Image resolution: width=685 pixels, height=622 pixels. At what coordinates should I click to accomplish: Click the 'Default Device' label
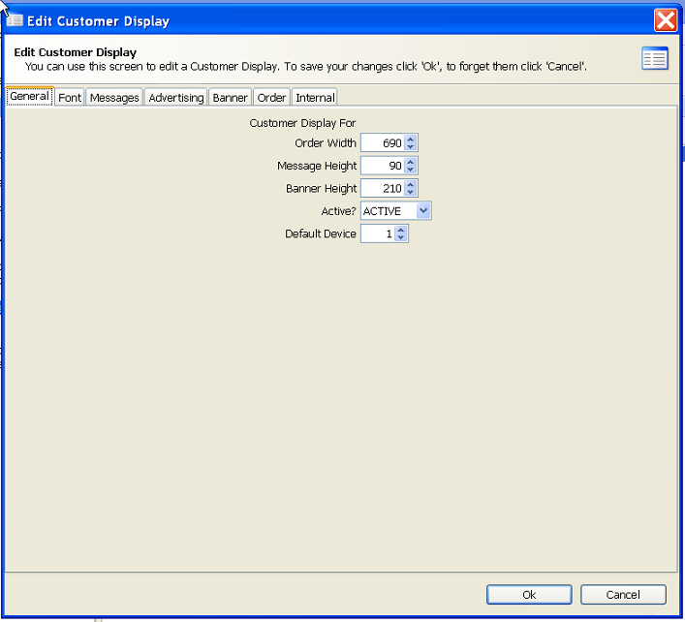[321, 233]
